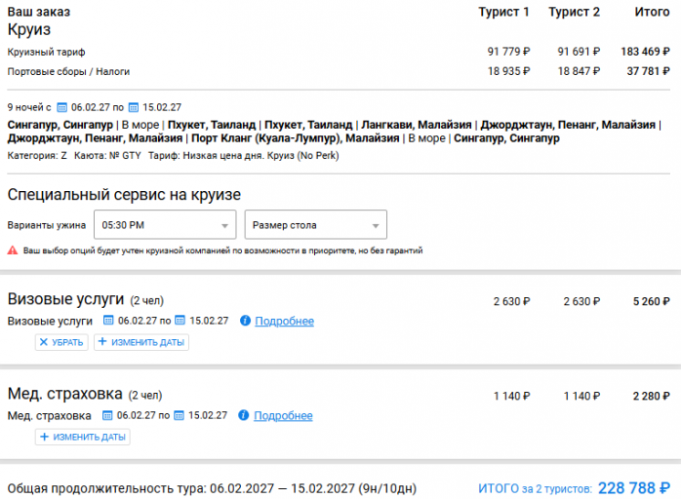This screenshot has width=681, height=499.
Task: Click the medical insurance total 2 280 ₽
Action: click(x=652, y=396)
